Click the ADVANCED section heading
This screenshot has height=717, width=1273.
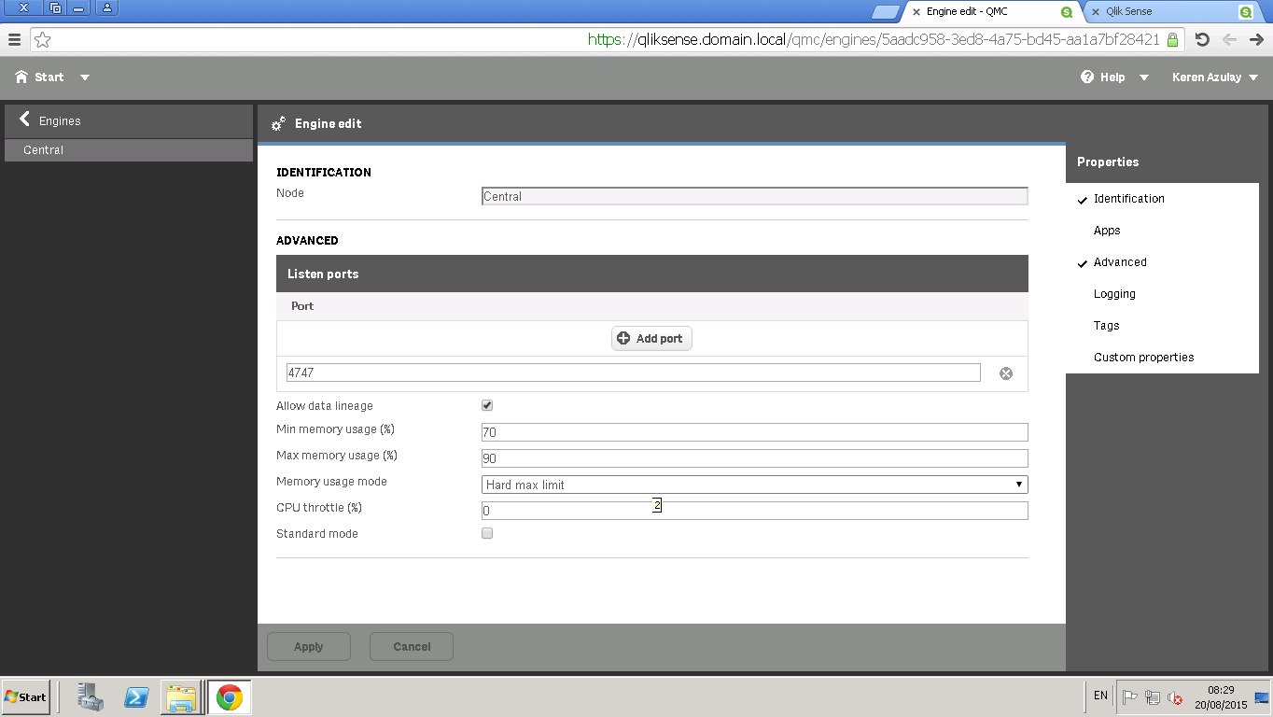[307, 241]
